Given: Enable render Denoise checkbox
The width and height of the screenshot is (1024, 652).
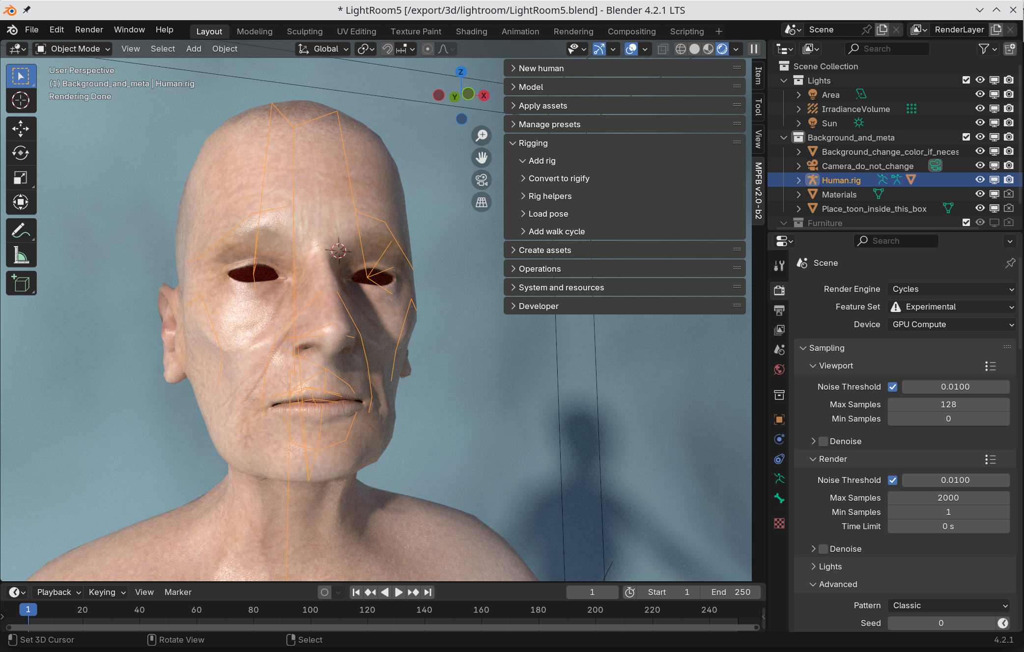Looking at the screenshot, I should click(824, 549).
